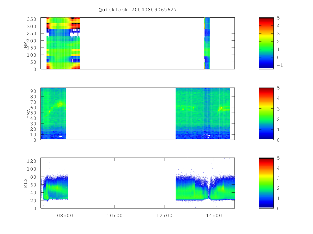Click the NPI data block near 08:00
This screenshot has width=313, height=234.
[x=63, y=43]
